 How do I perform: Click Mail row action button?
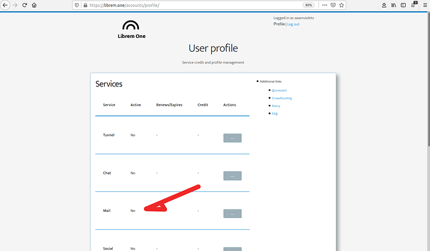[x=232, y=214]
